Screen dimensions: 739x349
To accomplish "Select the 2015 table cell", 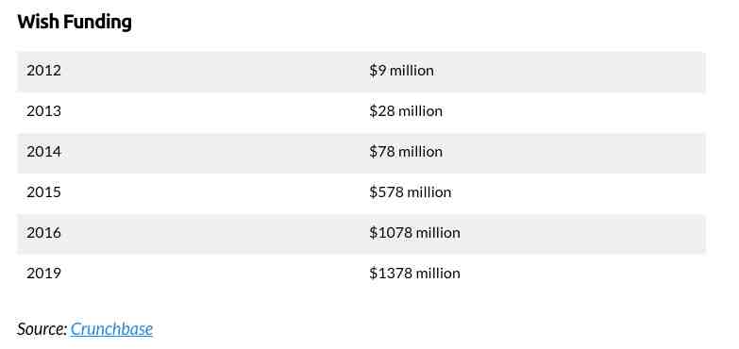I will click(x=43, y=192).
